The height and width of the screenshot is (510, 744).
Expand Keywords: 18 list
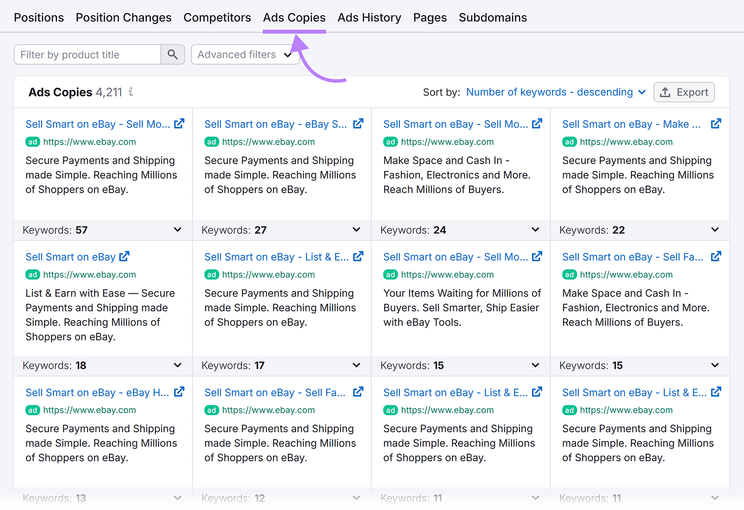tap(178, 365)
